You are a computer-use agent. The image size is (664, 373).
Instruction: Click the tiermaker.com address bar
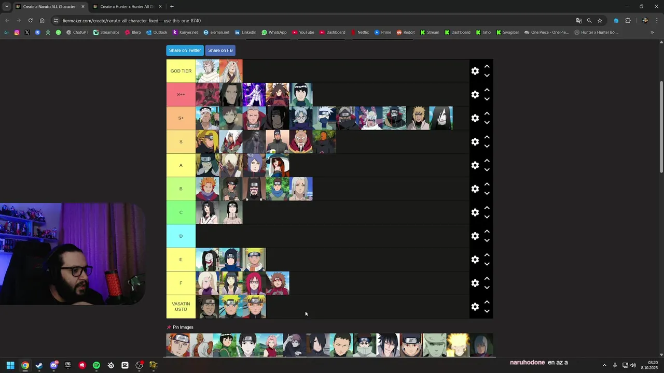click(x=311, y=21)
